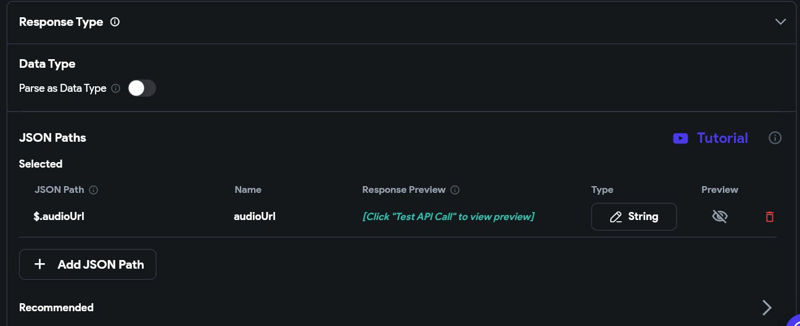Open the Tutorial link
Screen dimensions: 800x326
(x=722, y=138)
